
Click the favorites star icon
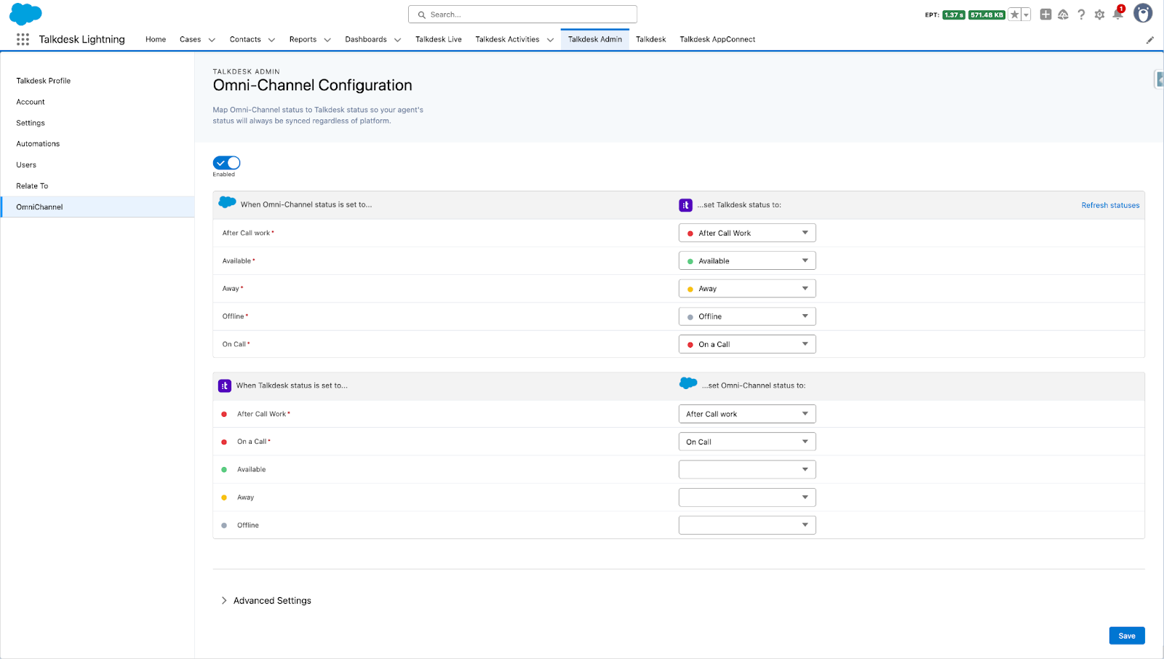1015,15
